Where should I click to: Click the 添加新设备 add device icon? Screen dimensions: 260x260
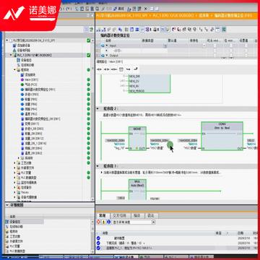pos(14,45)
